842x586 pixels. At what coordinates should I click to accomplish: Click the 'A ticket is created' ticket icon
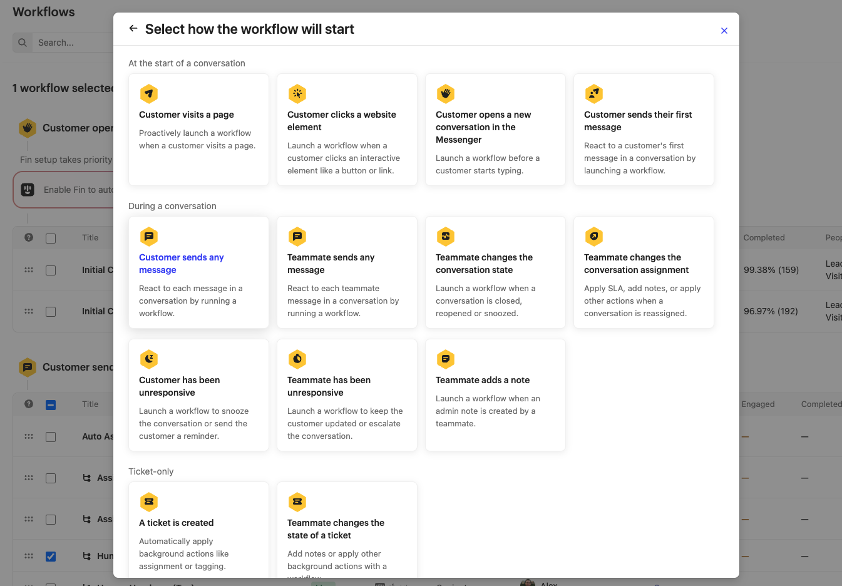pyautogui.click(x=148, y=502)
